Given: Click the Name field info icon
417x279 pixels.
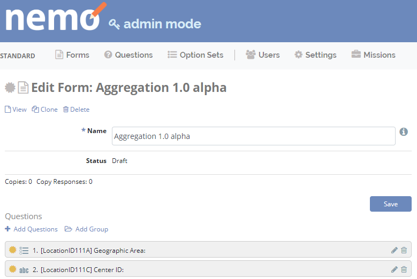Looking at the screenshot, I should [x=404, y=131].
